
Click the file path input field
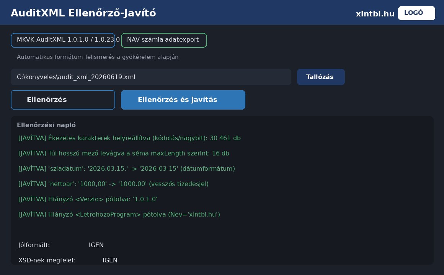click(x=151, y=77)
